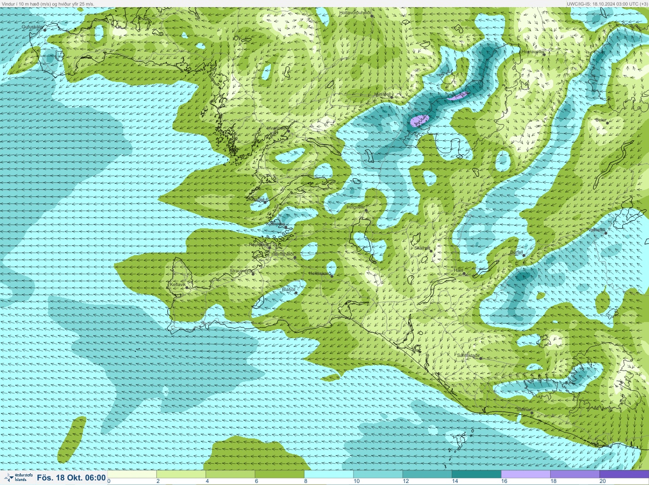Click the legend swatch above 20 m/s
Image resolution: width=649 pixels, height=485 pixels.
pos(624,474)
